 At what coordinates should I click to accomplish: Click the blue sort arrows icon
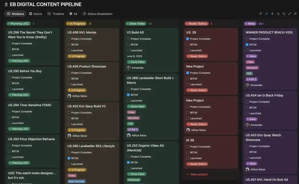(266, 14)
